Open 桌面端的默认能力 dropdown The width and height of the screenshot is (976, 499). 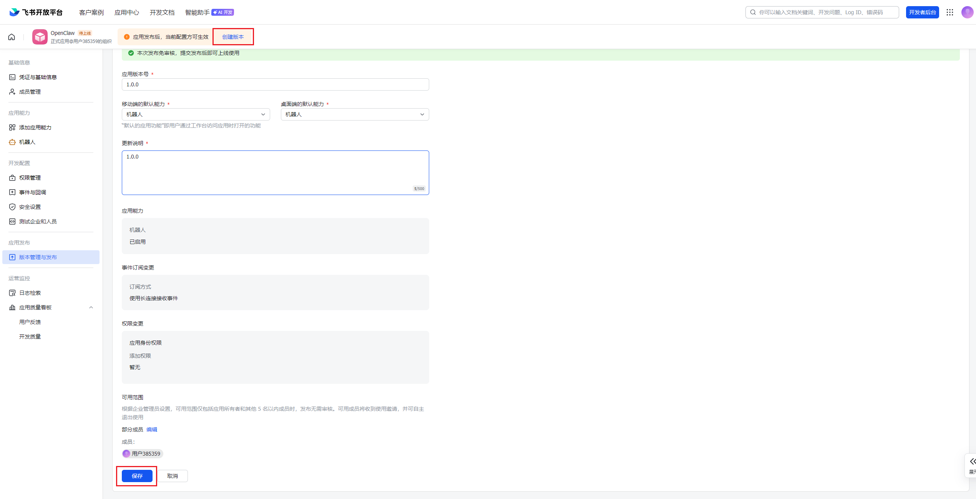point(355,114)
